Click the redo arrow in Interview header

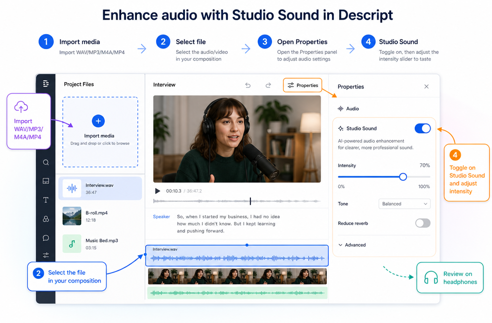(268, 85)
